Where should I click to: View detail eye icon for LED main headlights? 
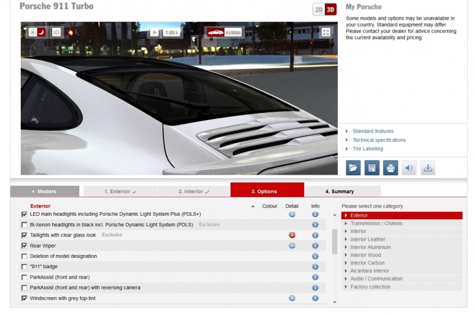pyautogui.click(x=292, y=215)
